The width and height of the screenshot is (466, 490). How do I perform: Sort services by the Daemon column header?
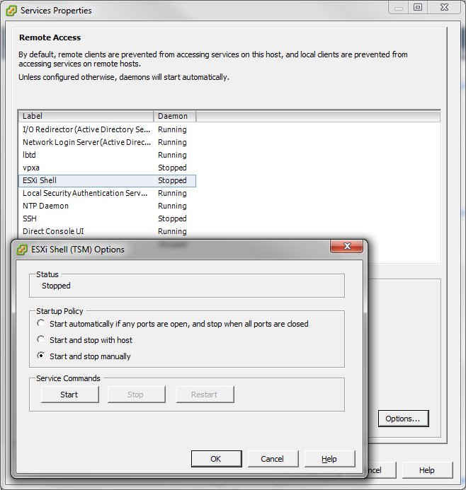coord(175,116)
